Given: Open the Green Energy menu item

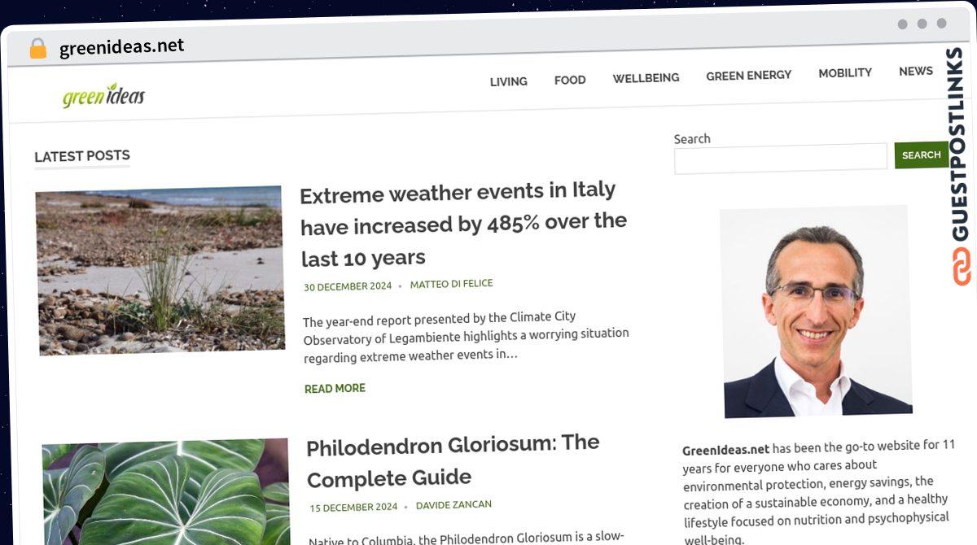Looking at the screenshot, I should (748, 76).
